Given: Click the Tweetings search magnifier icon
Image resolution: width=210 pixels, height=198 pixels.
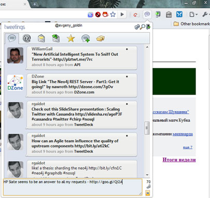Looking at the screenshot, I should [x=143, y=27].
